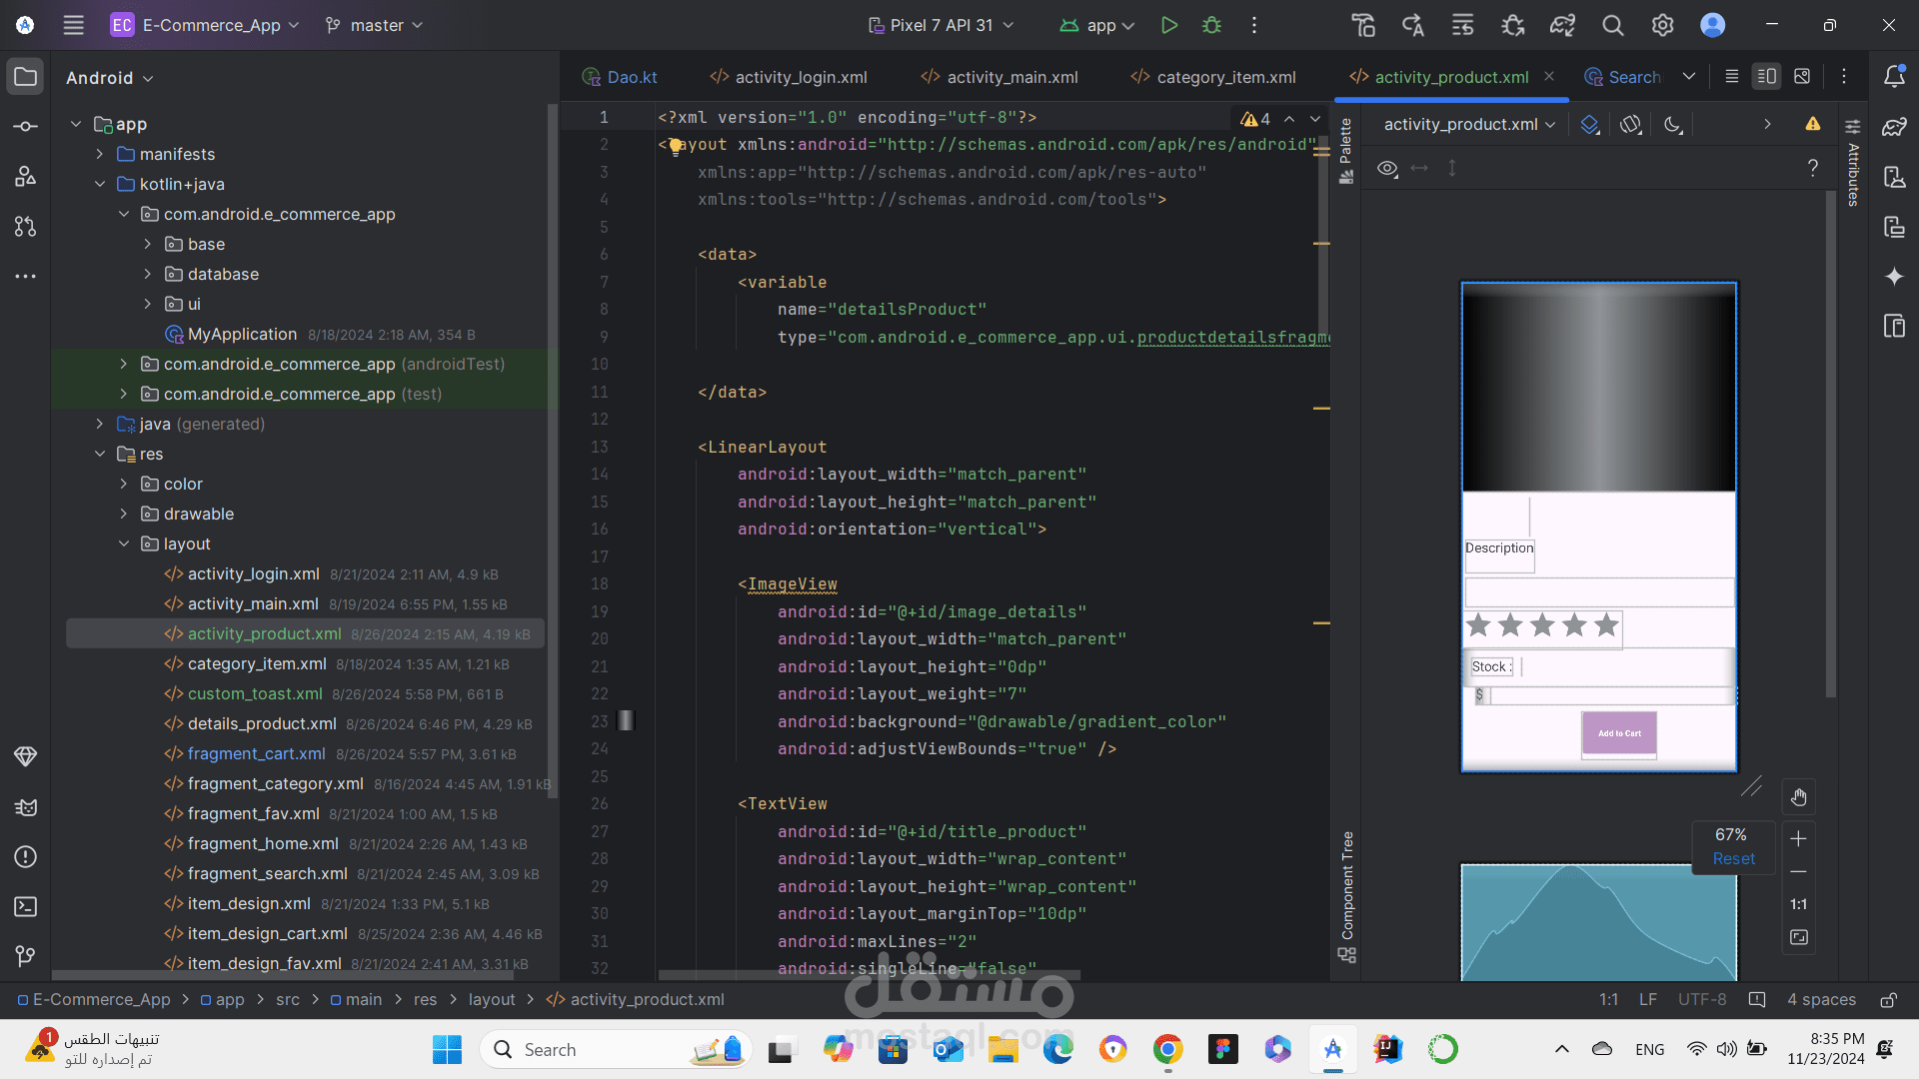Open more run actions menu
The height and width of the screenshot is (1079, 1919).
[x=1254, y=25]
